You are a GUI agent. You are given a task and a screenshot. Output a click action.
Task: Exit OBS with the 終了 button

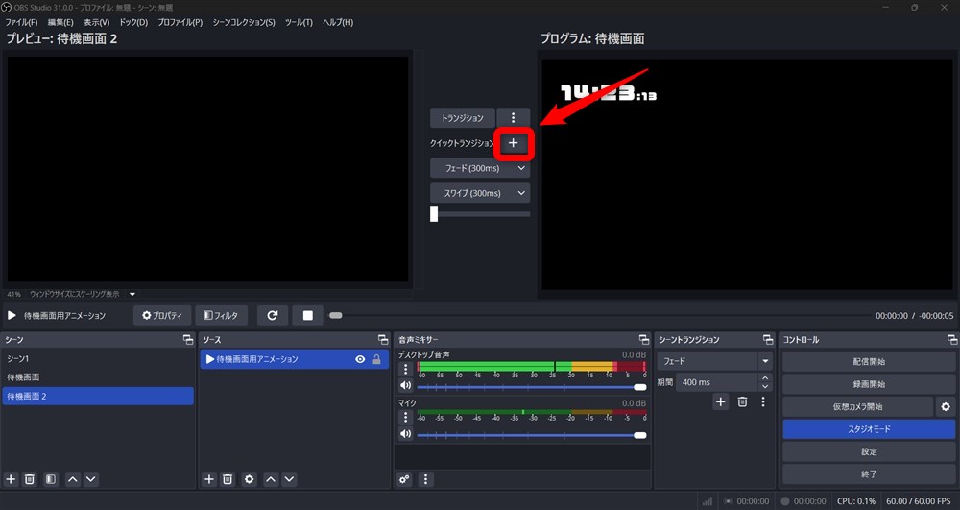pos(869,474)
